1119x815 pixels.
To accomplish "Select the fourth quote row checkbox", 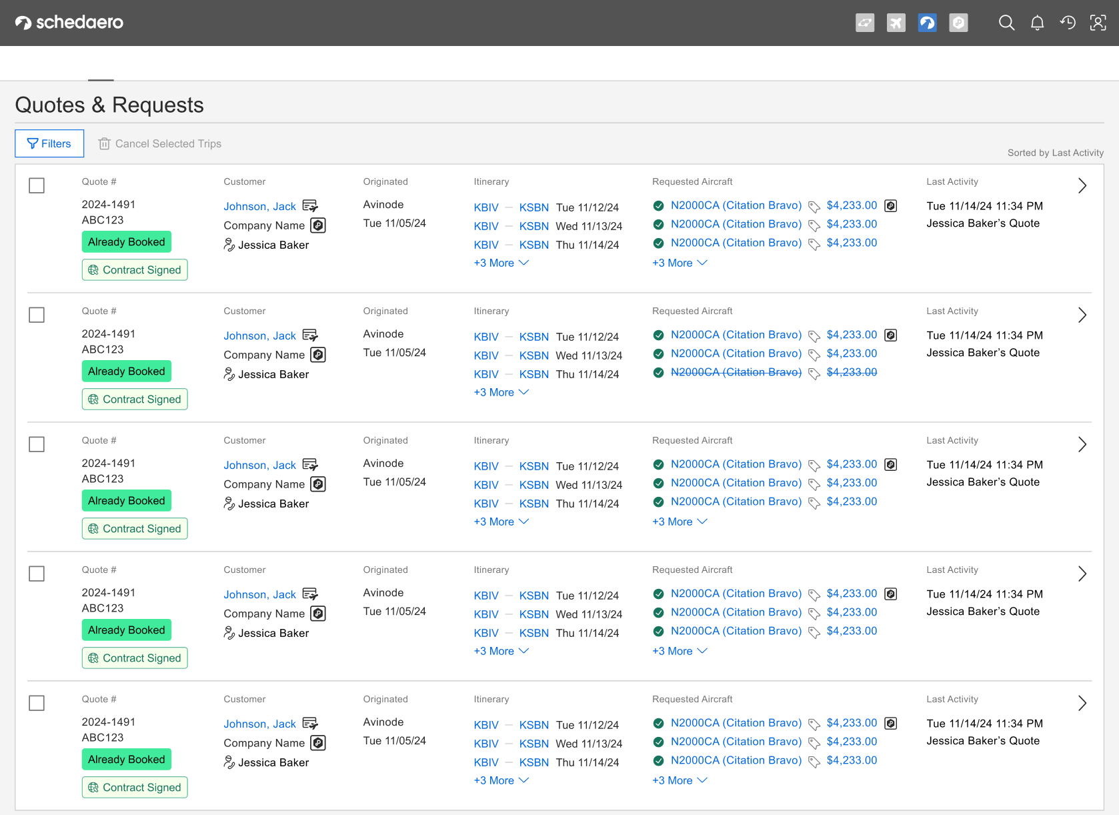I will pyautogui.click(x=37, y=574).
